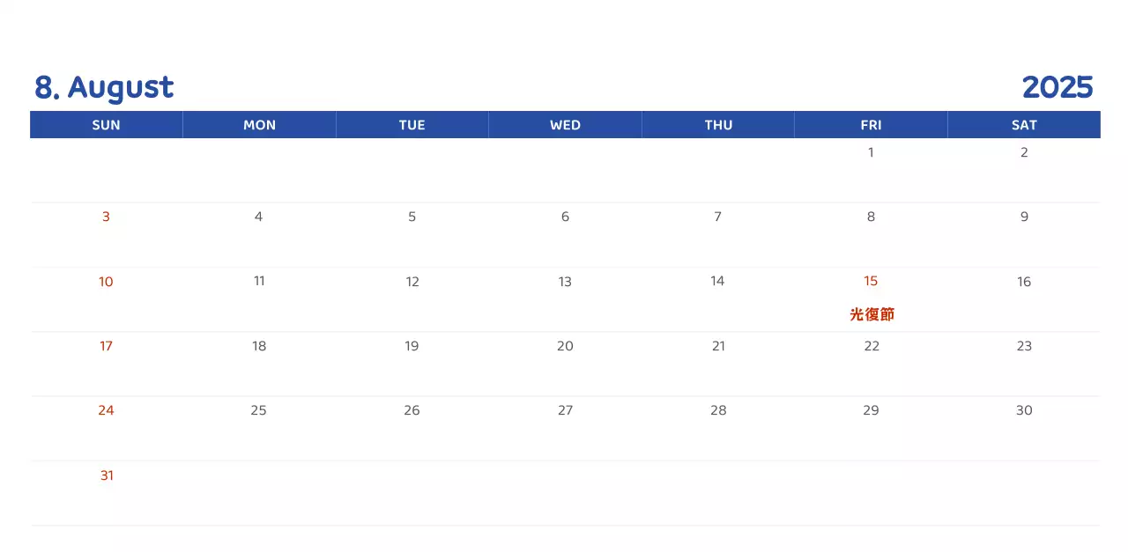This screenshot has width=1128, height=552.
Task: Click date 25 on Monday
Action: [x=258, y=410]
